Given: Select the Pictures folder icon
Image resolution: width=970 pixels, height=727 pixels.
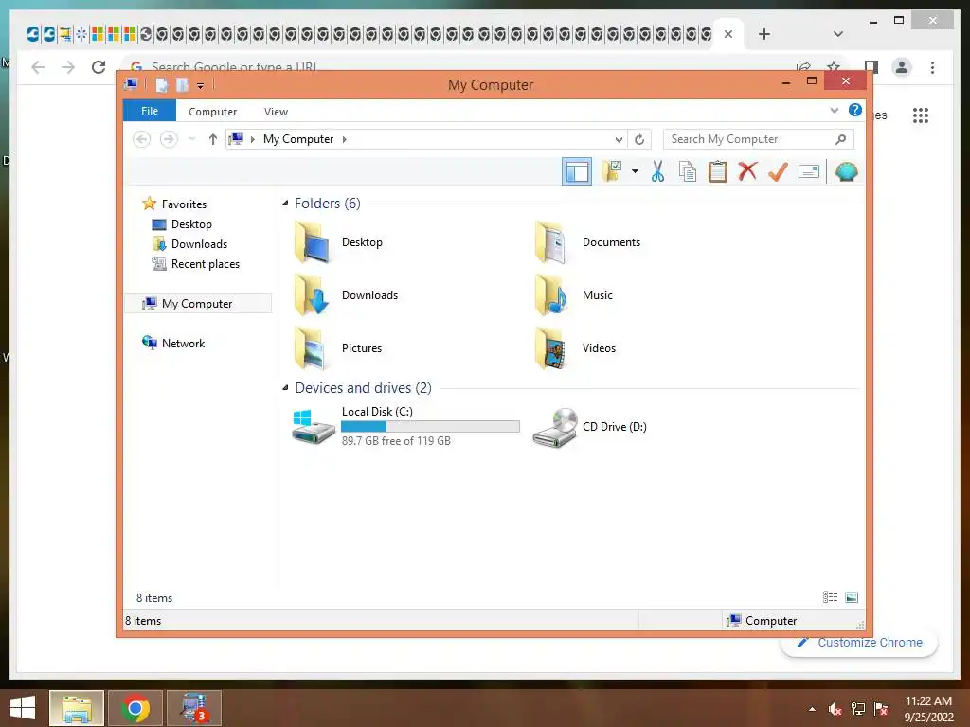Looking at the screenshot, I should [x=311, y=348].
